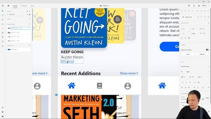Add new asset with Assets plus icon
The height and width of the screenshot is (119, 211).
30,11
